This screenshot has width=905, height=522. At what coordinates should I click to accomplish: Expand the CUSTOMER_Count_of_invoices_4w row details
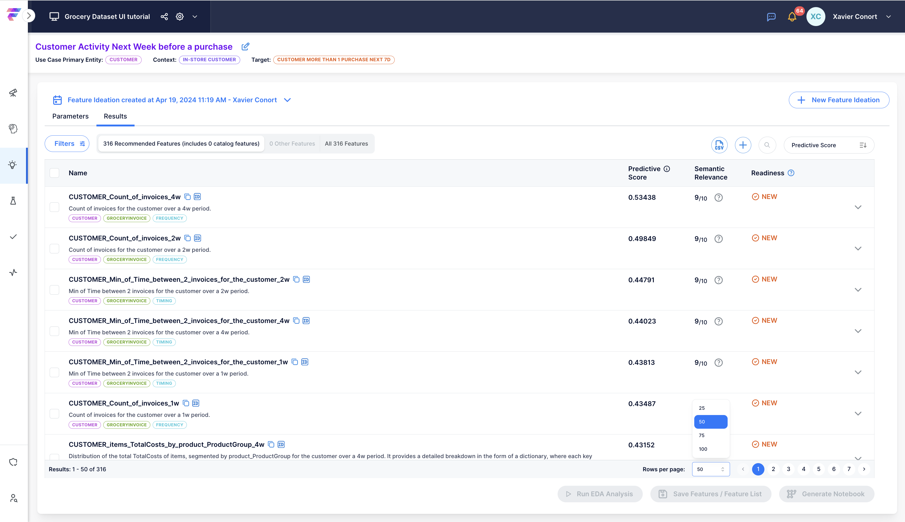coord(858,207)
